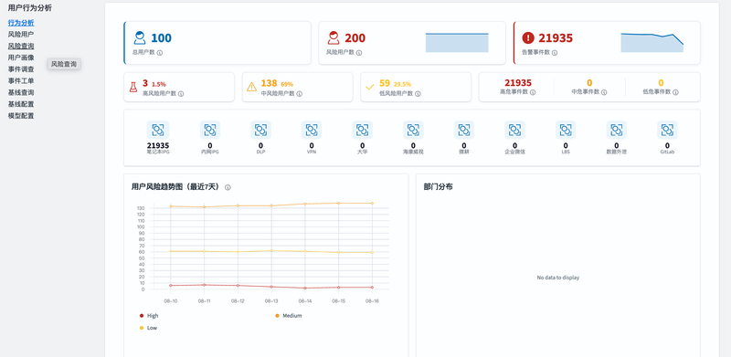Click the 内网IPG data source icon
This screenshot has height=357, width=731.
[210, 130]
